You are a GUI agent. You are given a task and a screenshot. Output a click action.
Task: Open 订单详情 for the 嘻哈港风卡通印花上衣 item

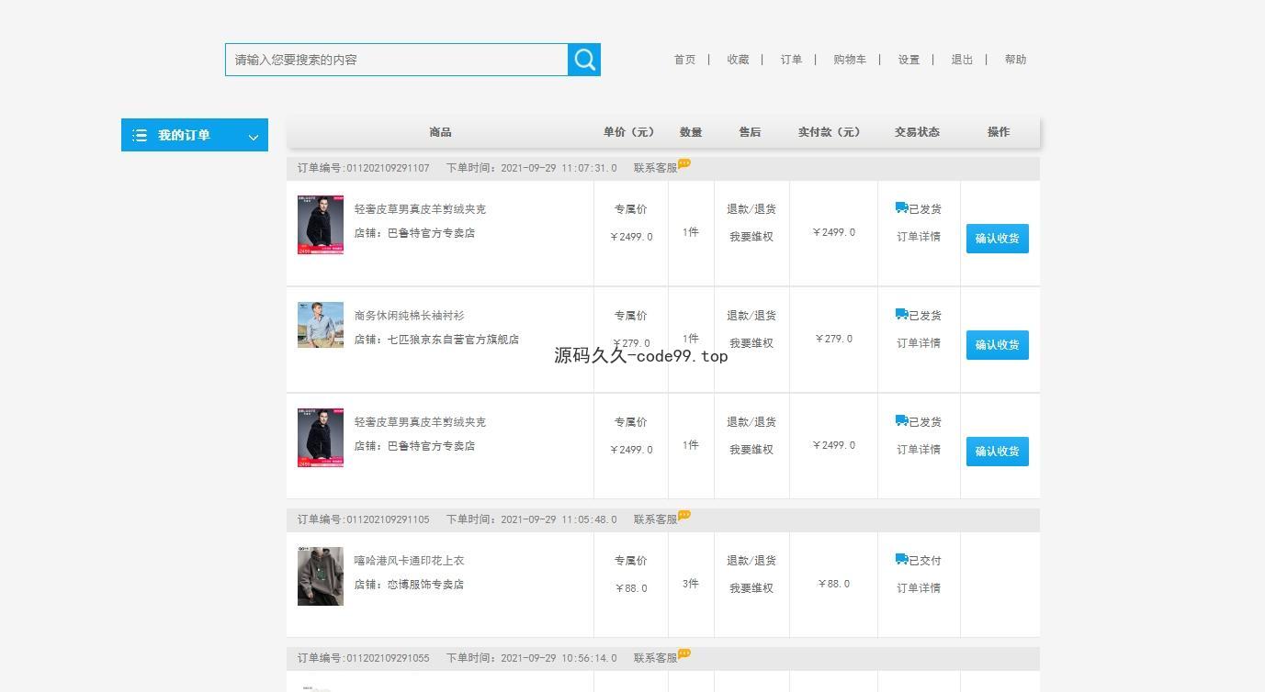pyautogui.click(x=919, y=588)
